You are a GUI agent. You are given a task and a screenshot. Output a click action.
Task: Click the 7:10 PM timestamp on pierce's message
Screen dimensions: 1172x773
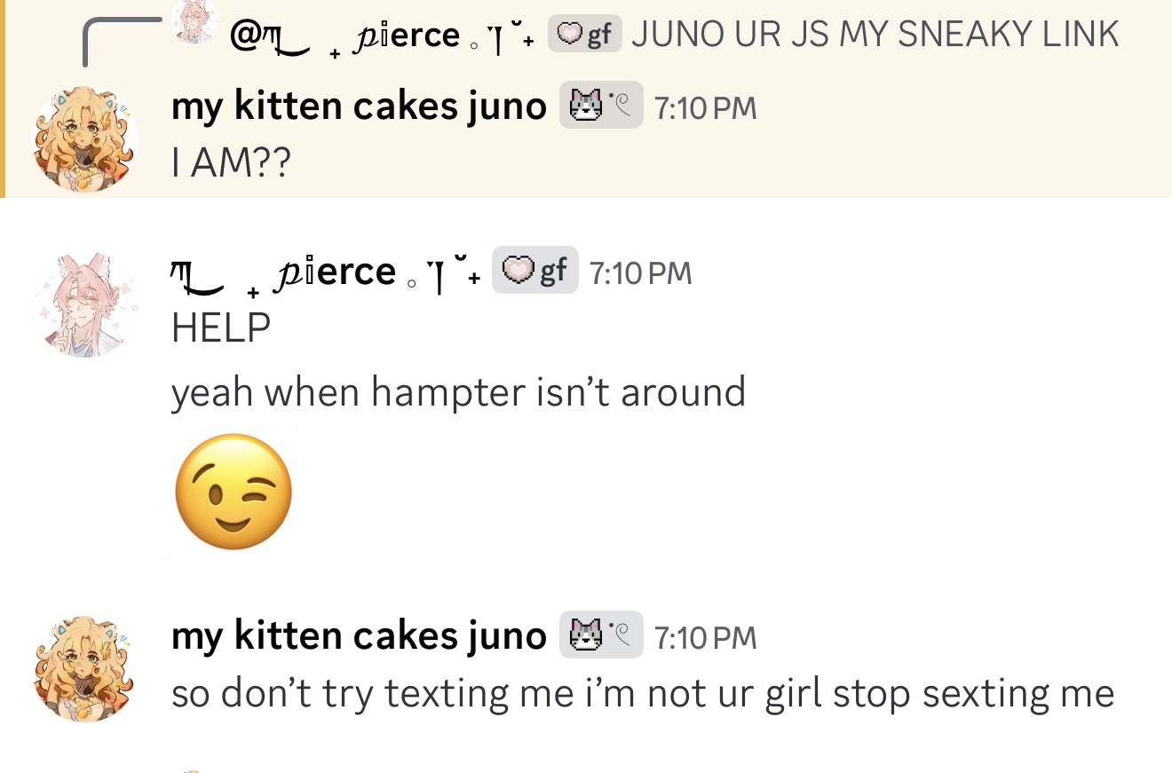[639, 273]
